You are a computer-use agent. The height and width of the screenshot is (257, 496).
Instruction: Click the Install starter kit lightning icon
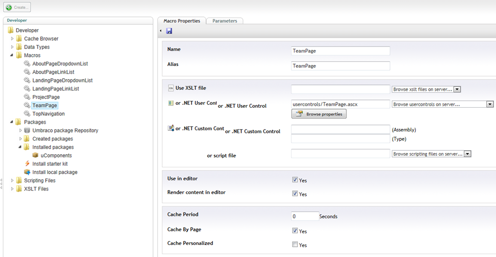tap(27, 164)
